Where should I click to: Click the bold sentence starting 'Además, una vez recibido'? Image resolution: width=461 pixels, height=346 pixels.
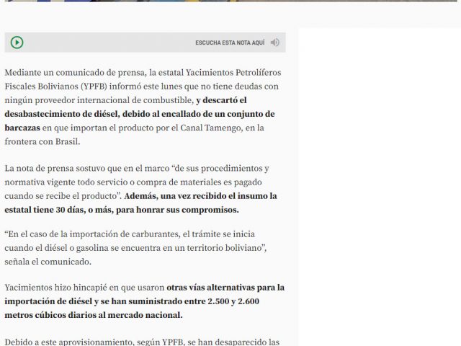200,196
